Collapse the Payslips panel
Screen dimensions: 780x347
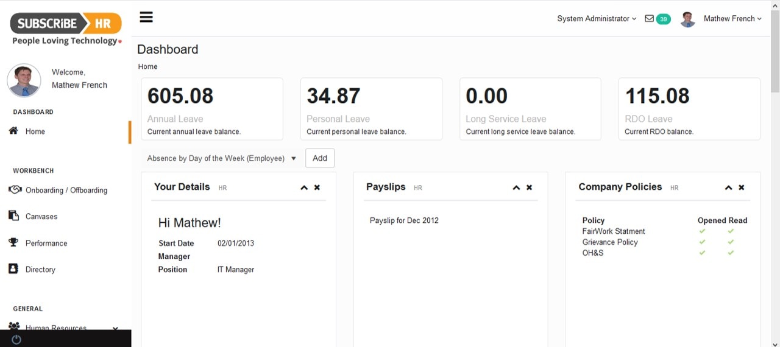tap(516, 188)
